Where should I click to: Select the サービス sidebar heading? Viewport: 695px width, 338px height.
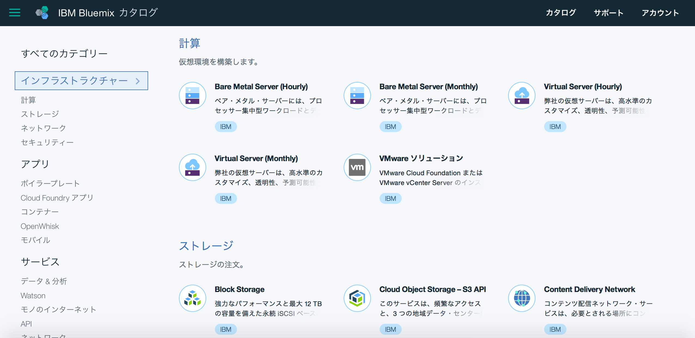[40, 262]
